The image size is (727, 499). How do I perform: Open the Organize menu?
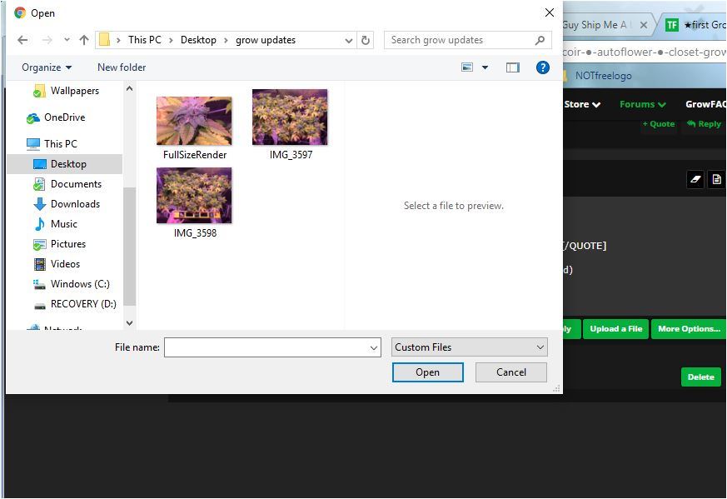[x=47, y=67]
